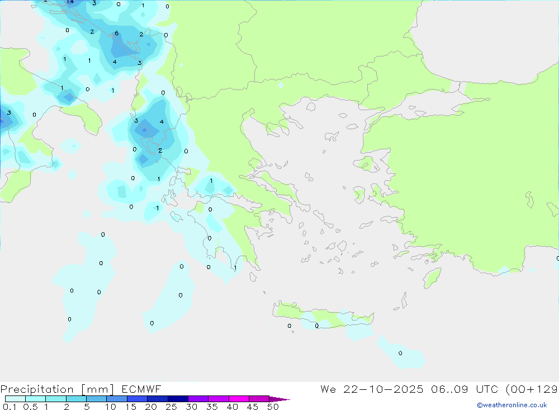Click the 0.1 to 0.5 mm legend swatch
The height and width of the screenshot is (410, 559).
coord(15,399)
